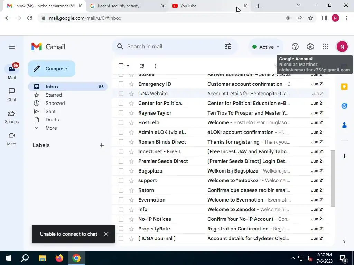This screenshot has height=265, width=354.
Task: Open the Contacts side panel icon
Action: 344,125
